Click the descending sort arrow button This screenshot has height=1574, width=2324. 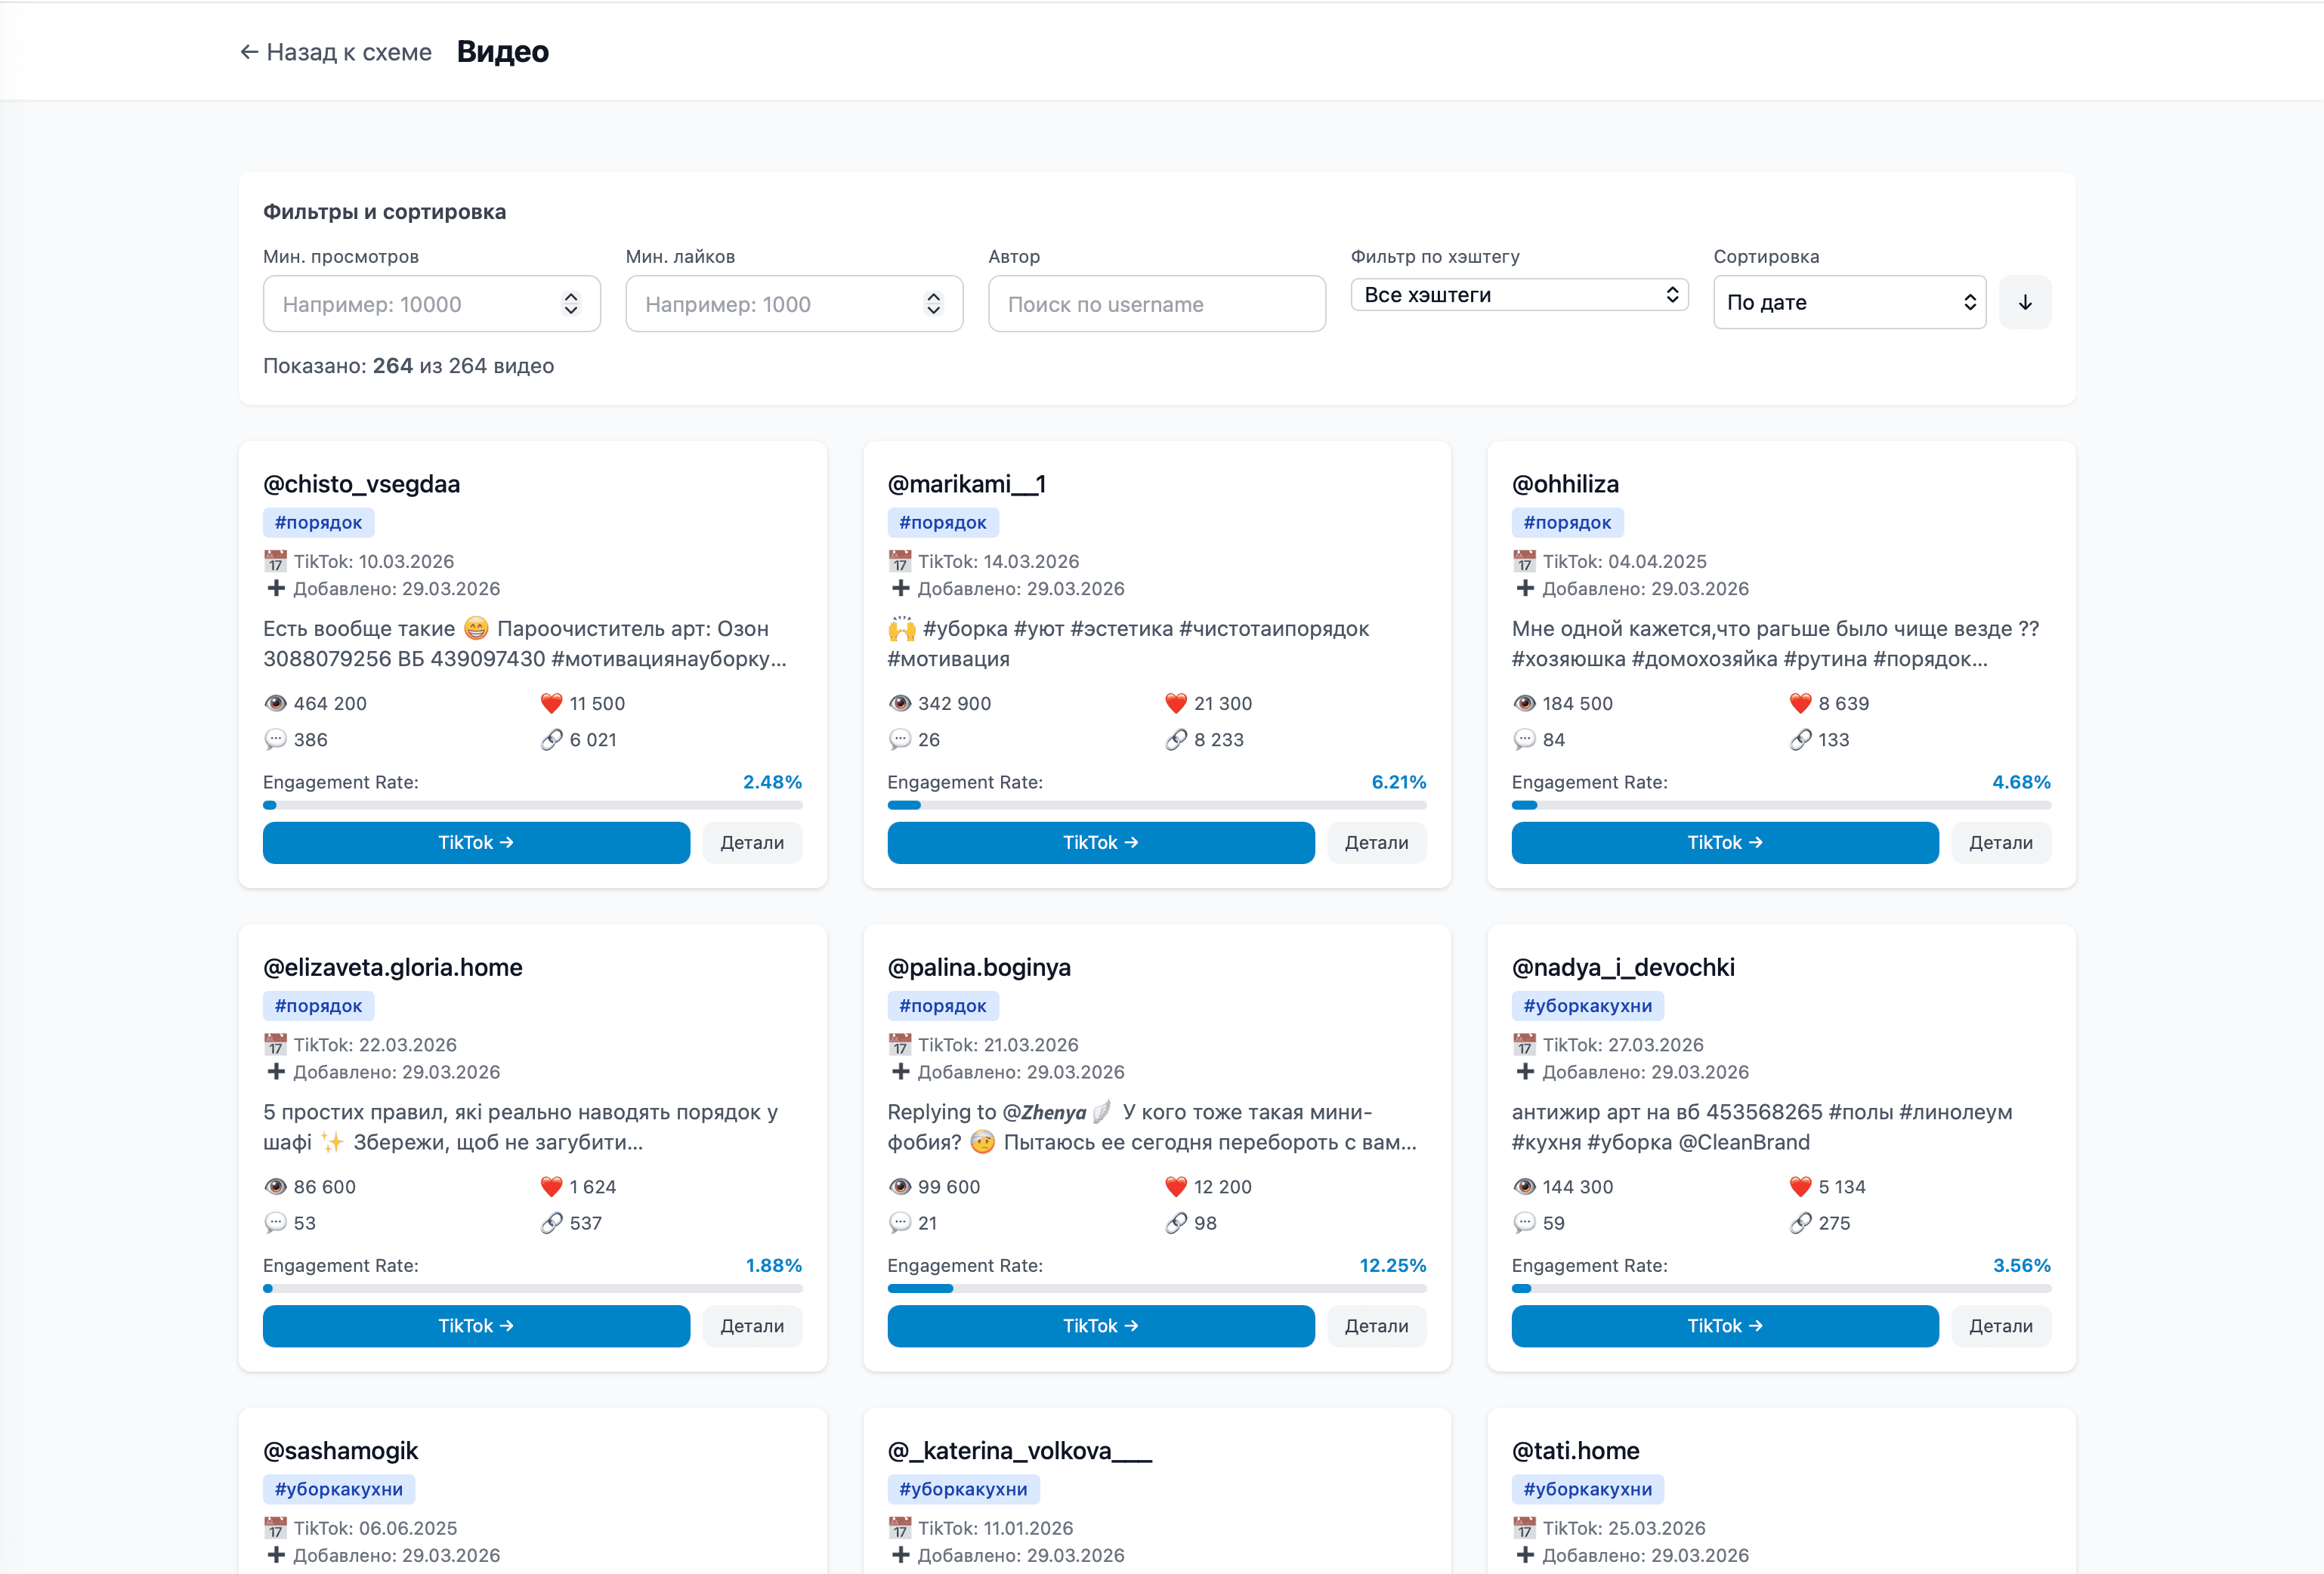tap(2026, 302)
